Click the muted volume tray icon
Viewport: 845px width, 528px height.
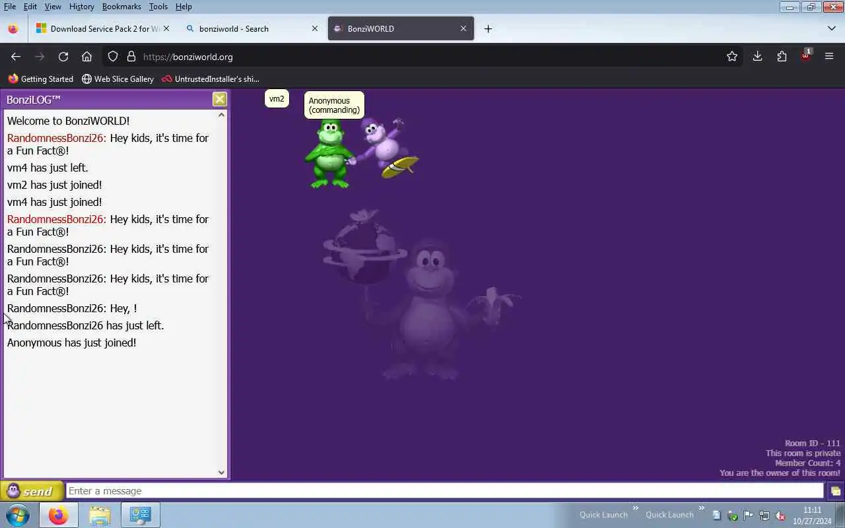pyautogui.click(x=780, y=515)
